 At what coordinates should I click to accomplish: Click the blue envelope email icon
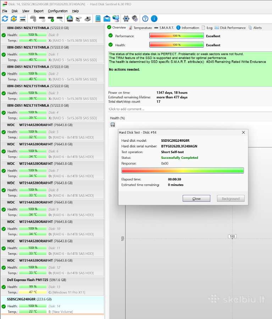[x=107, y=19]
